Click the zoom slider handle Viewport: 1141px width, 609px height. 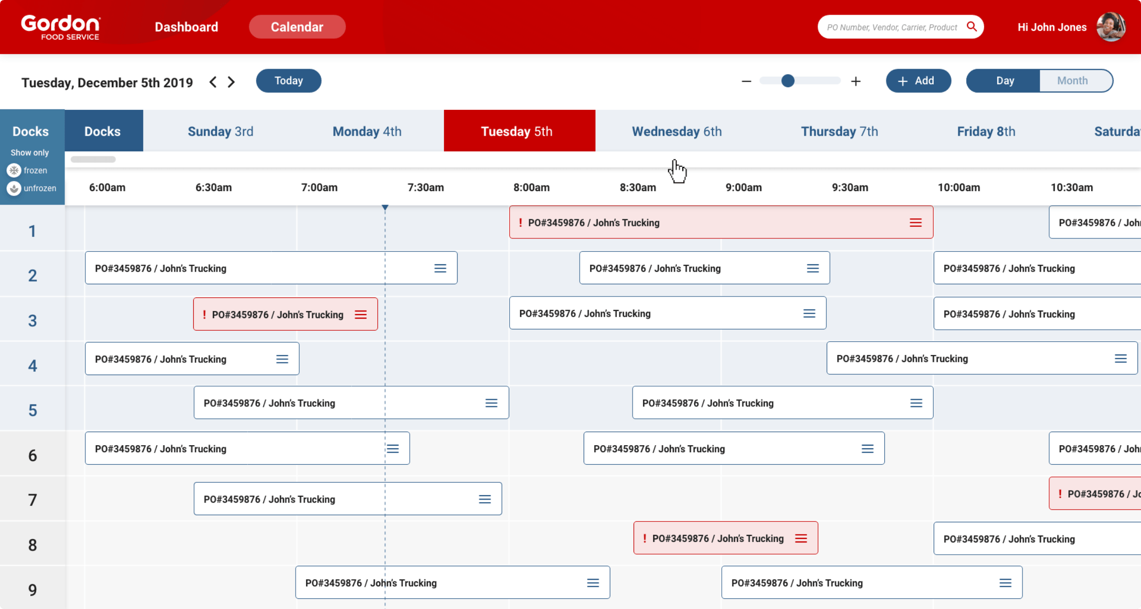(788, 81)
